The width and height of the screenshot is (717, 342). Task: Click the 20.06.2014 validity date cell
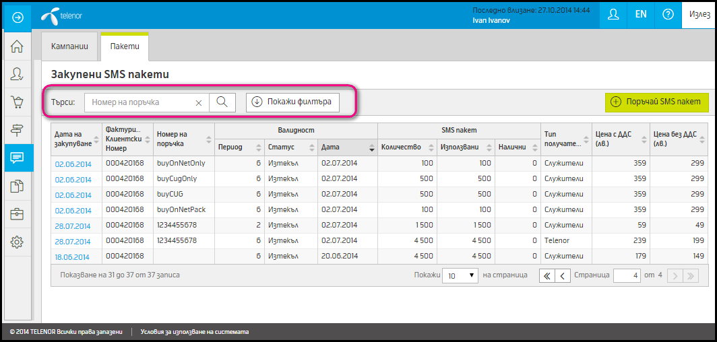pos(348,256)
